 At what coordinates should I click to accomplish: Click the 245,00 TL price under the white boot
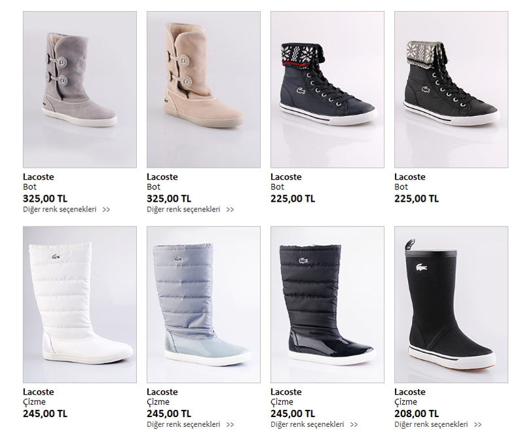[x=45, y=414]
